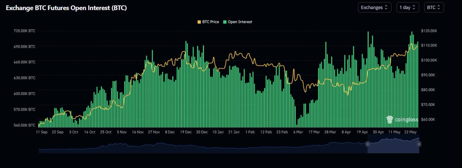Open the 1 day interval dropdown
This screenshot has height=168, width=462.
click(x=407, y=7)
